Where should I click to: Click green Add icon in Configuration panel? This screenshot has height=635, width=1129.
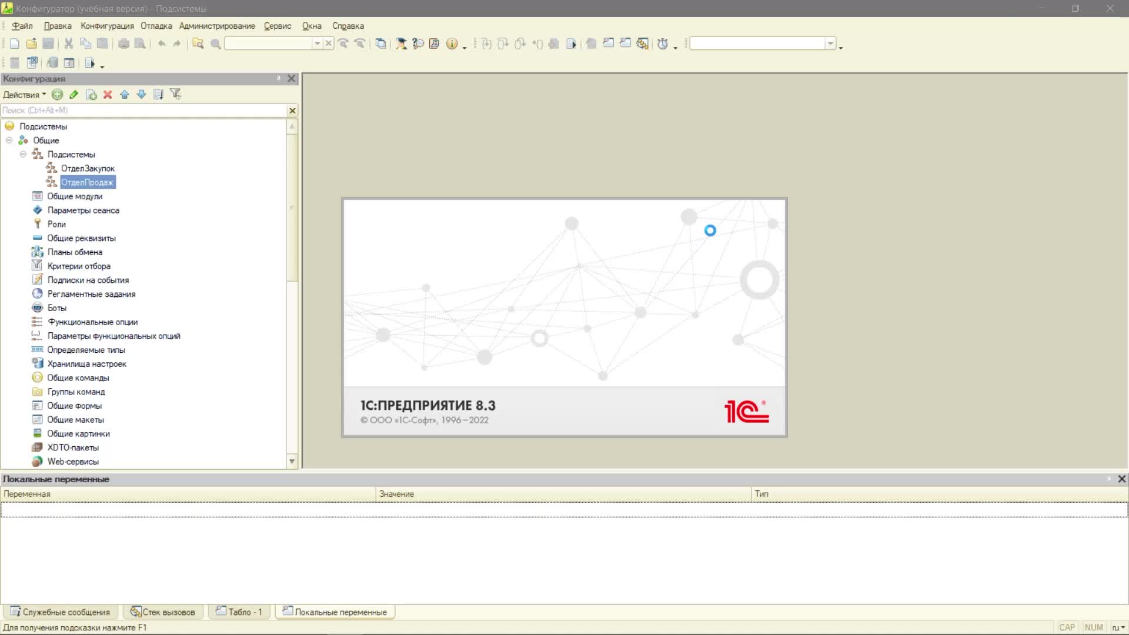57,94
